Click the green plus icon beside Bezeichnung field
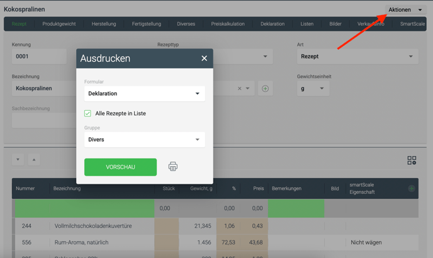433x258 pixels. coord(265,89)
